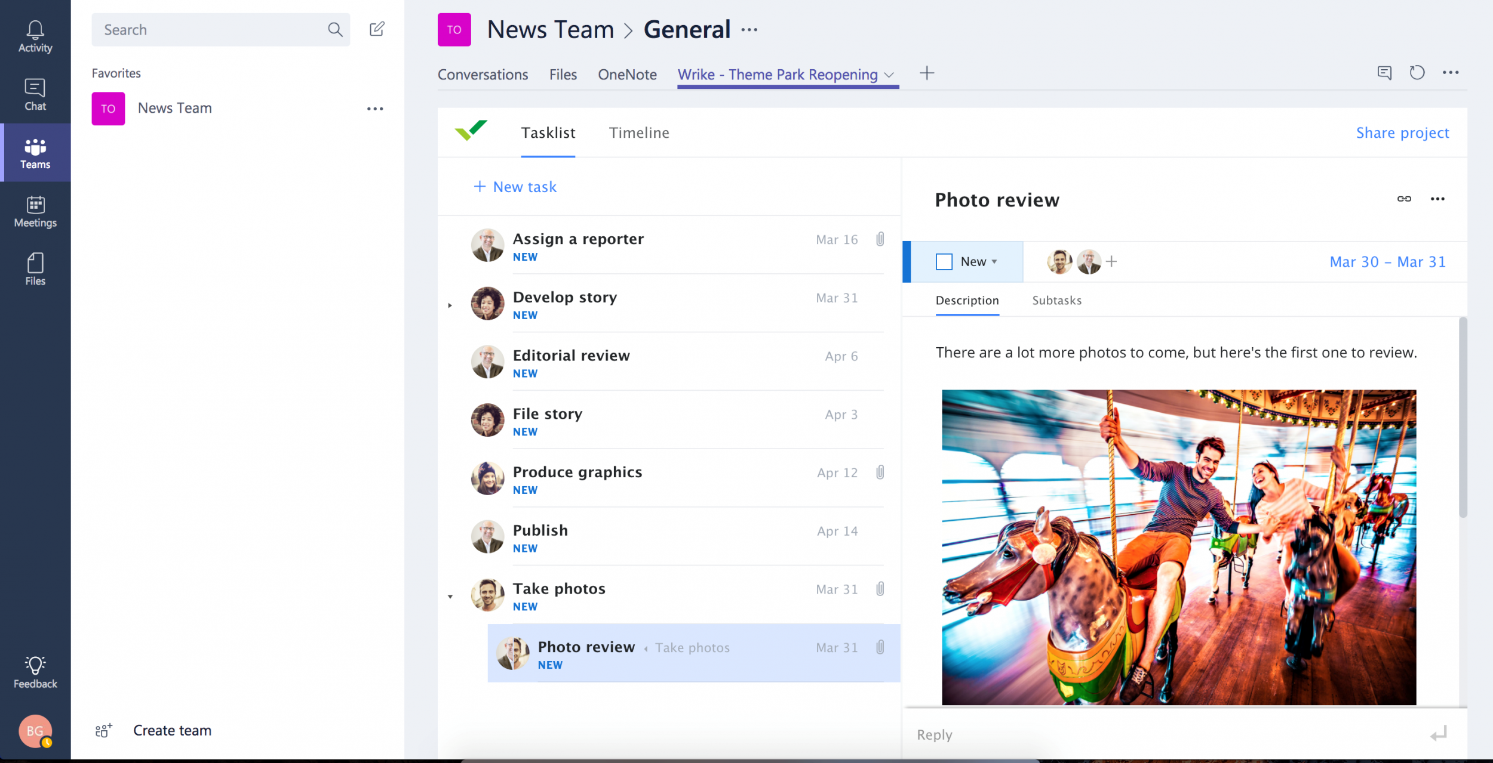The height and width of the screenshot is (763, 1493).
Task: Add an assignee with the plus icon
Action: click(1111, 261)
